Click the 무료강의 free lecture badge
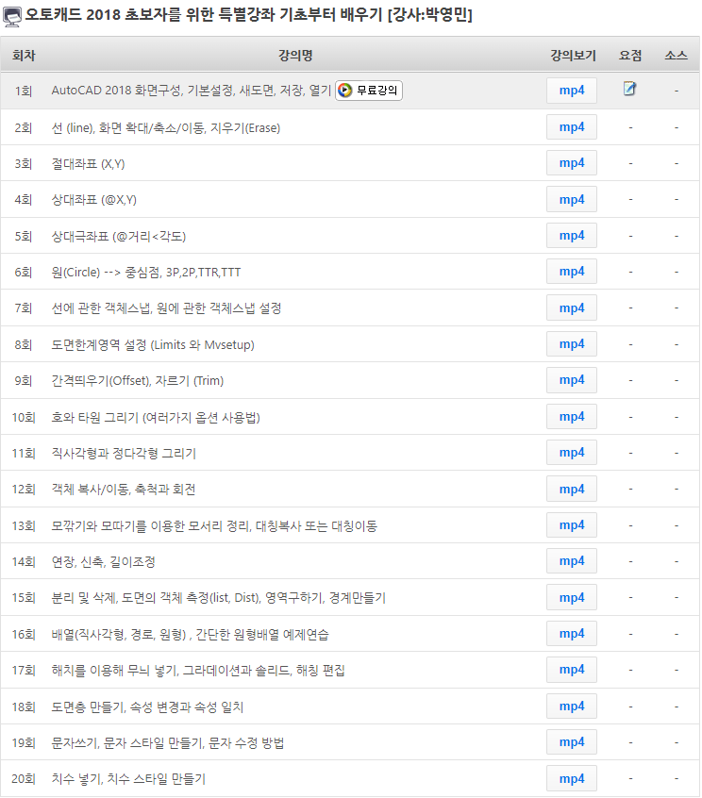The image size is (702, 798). pos(369,91)
